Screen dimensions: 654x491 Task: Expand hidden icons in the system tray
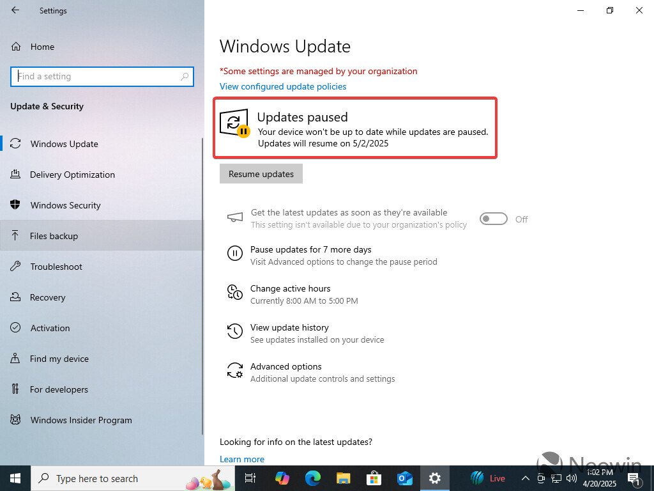point(525,478)
